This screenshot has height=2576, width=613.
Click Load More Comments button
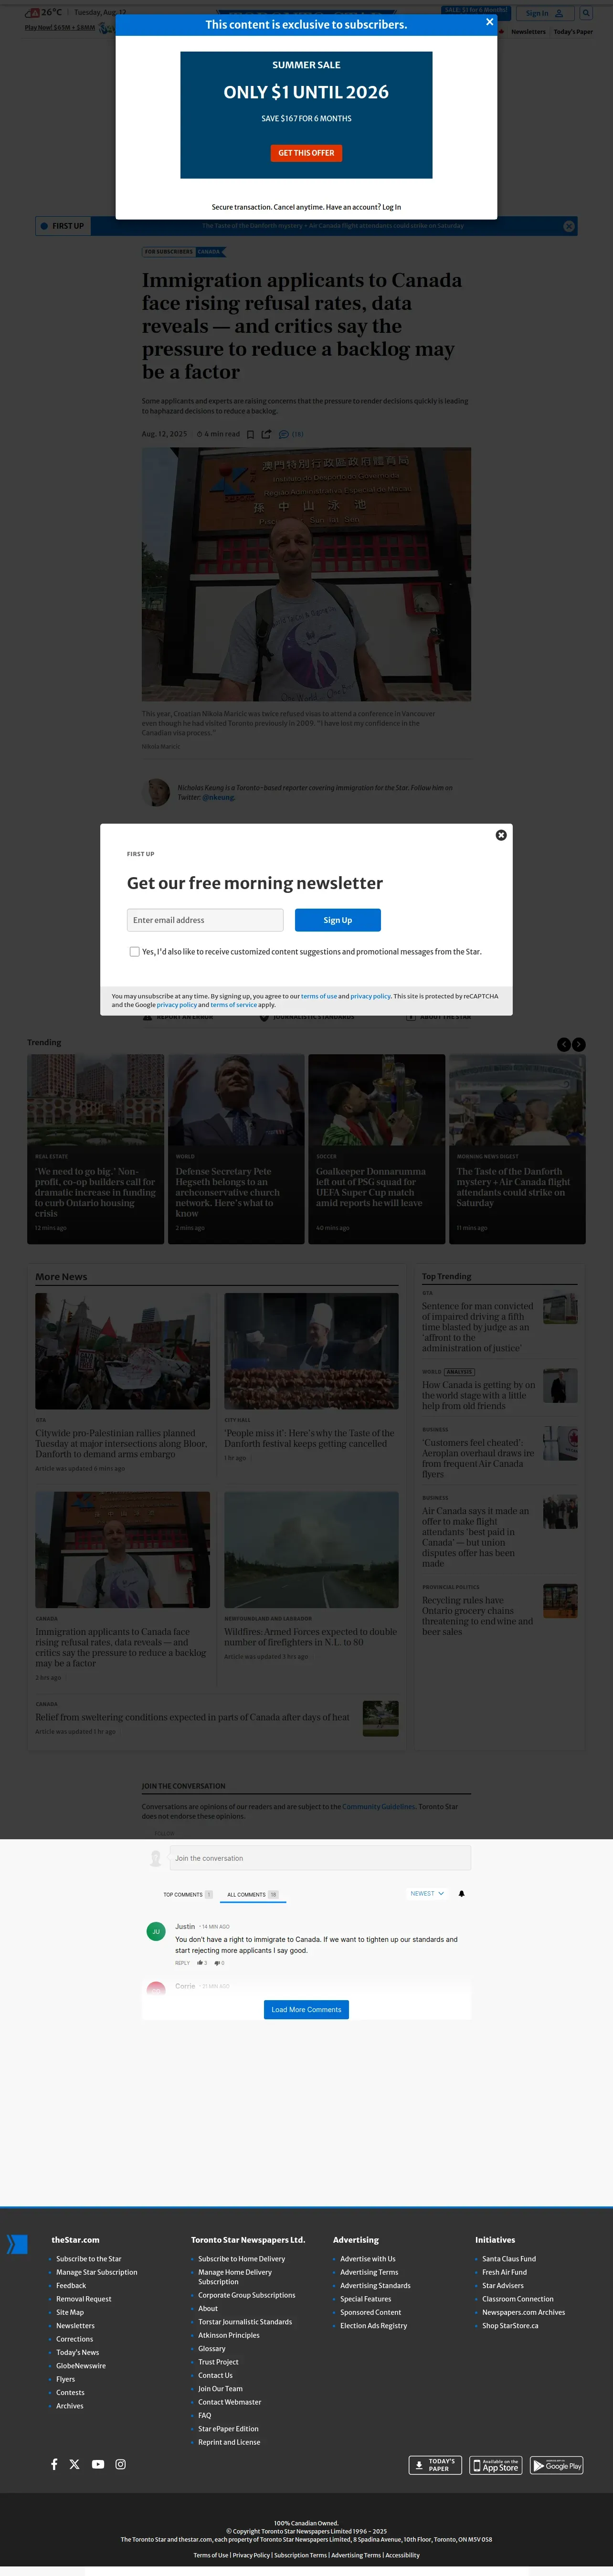pos(306,2010)
